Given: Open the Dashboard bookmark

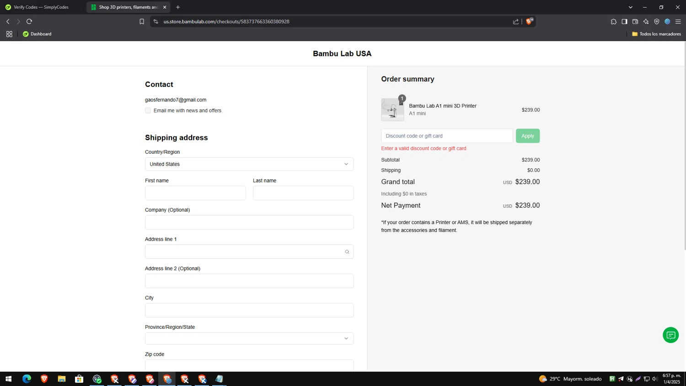Looking at the screenshot, I should click(37, 34).
